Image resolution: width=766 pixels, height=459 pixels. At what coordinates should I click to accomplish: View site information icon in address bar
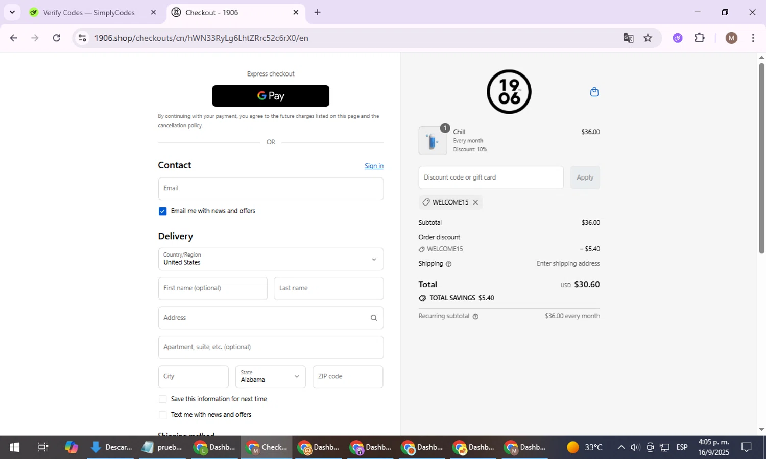pyautogui.click(x=82, y=38)
